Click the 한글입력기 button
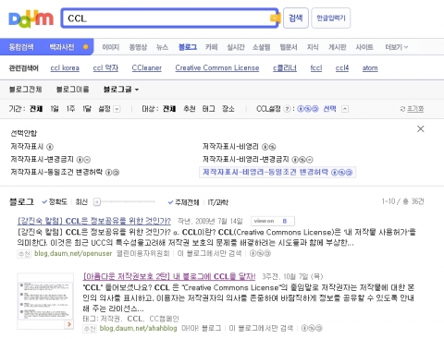Viewport: 444px width, 339px height. pyautogui.click(x=331, y=18)
